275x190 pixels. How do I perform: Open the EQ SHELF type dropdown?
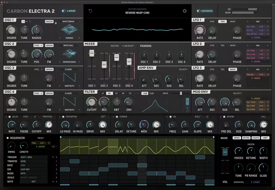click(198, 116)
